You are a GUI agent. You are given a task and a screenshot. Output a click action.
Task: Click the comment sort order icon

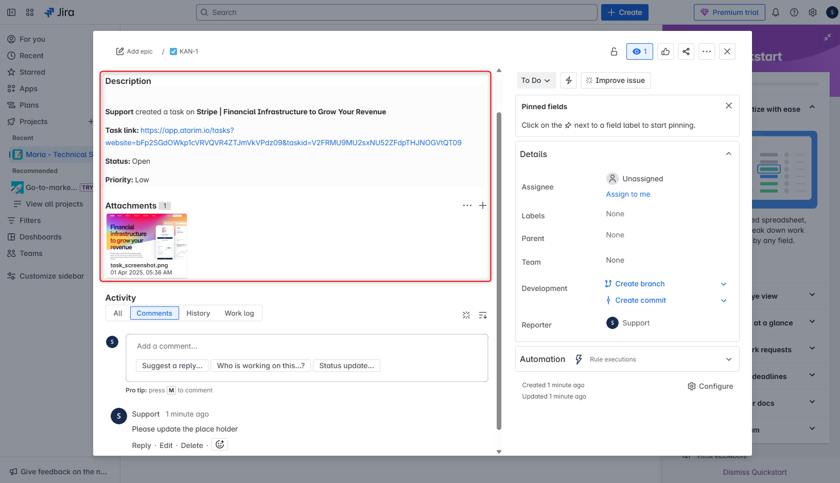pyautogui.click(x=483, y=315)
